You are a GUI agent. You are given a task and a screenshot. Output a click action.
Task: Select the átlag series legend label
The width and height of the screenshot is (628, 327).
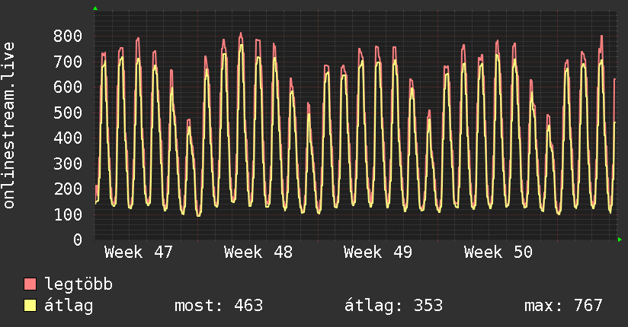[69, 306]
